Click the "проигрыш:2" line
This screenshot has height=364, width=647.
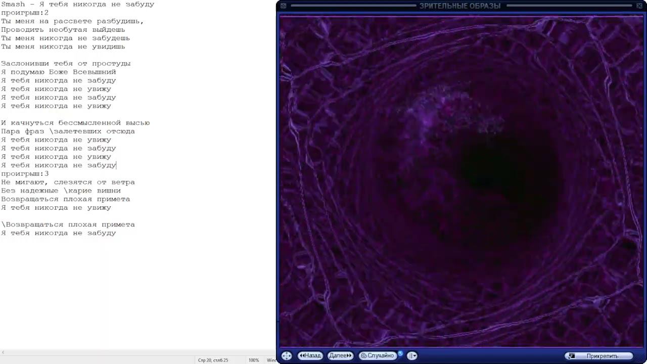25,13
